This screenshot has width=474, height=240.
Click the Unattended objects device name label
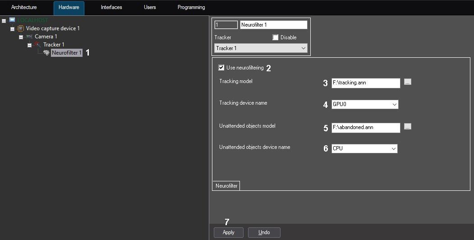(255, 147)
